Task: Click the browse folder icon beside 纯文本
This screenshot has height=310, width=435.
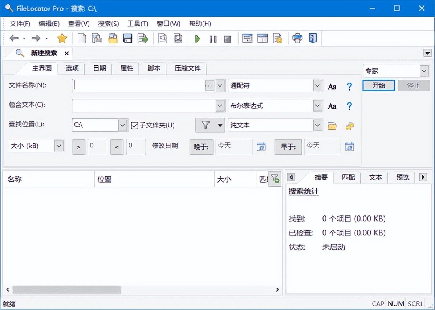Action: pyautogui.click(x=332, y=126)
